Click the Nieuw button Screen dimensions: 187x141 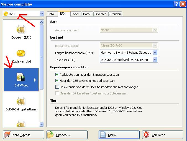click(119, 135)
